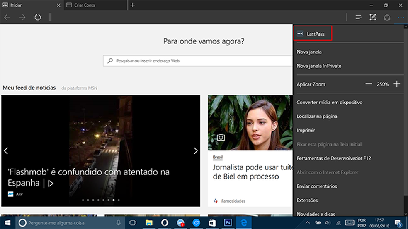Decrease zoom with the minus button
Viewport: 408px width, 229px height.
[369, 84]
